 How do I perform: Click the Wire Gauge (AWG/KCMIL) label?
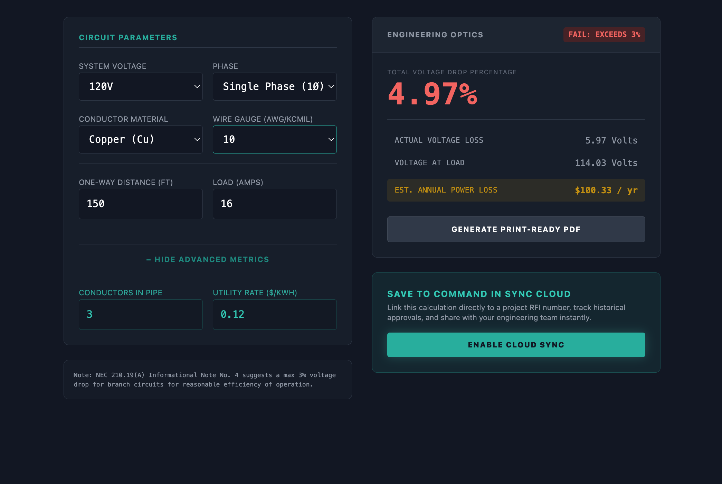tap(263, 119)
